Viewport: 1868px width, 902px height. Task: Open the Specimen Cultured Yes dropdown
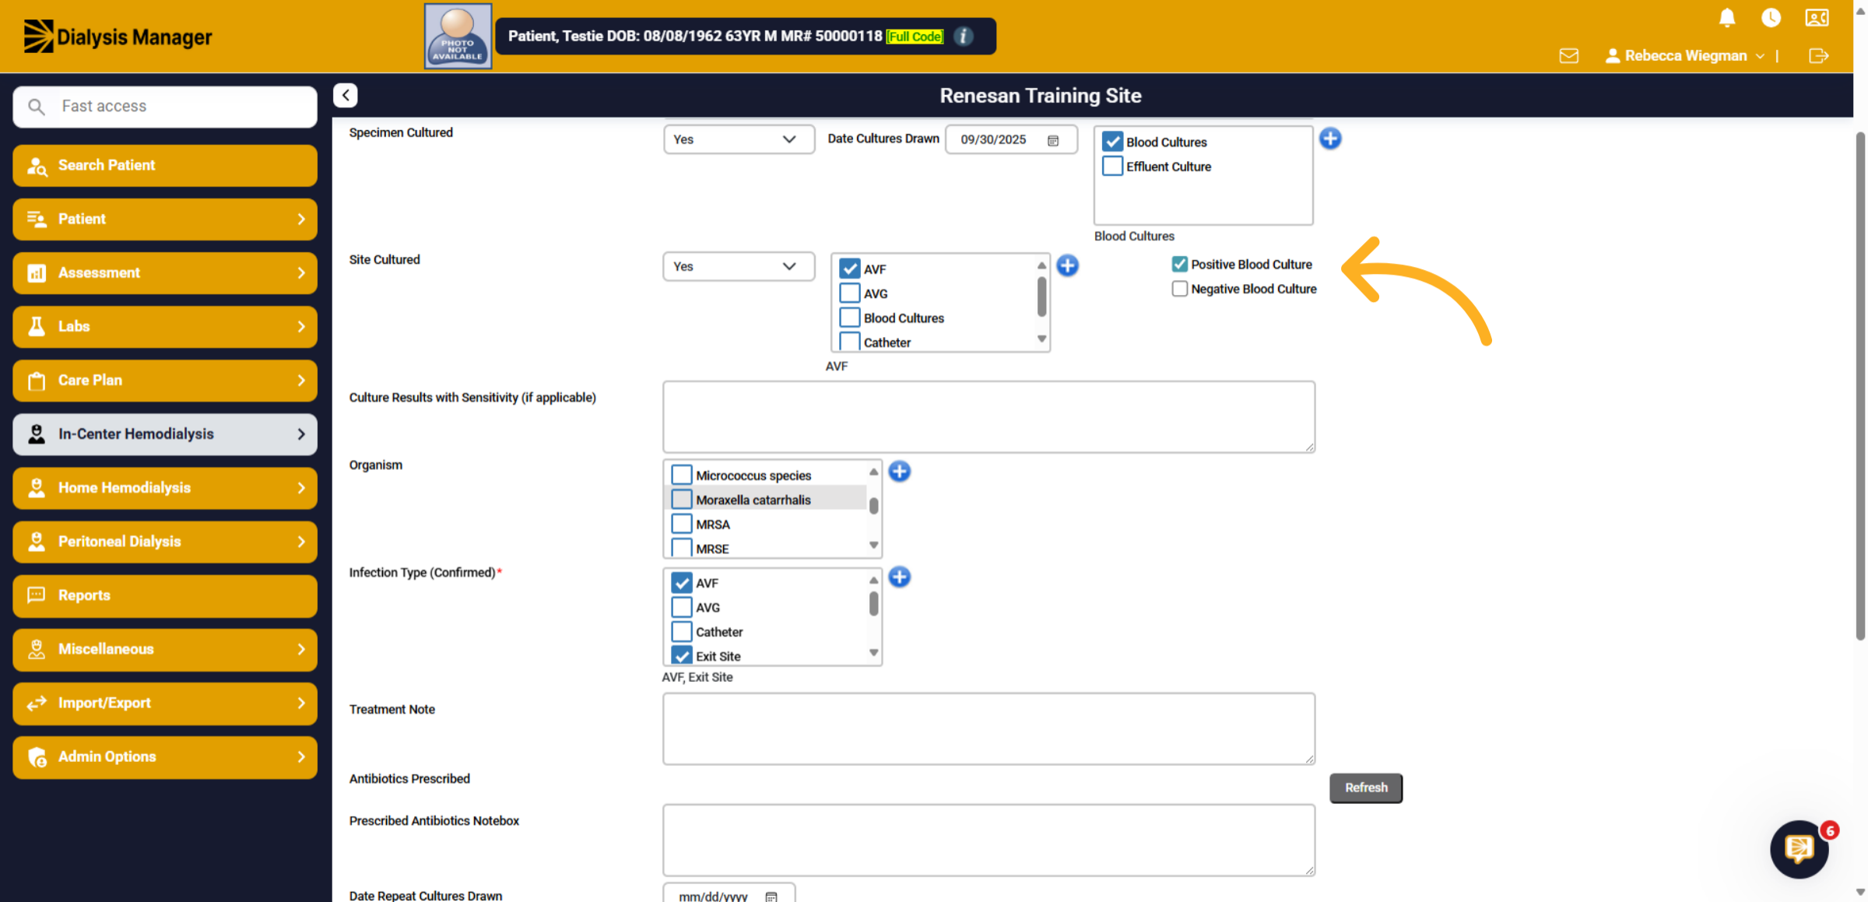(x=738, y=139)
